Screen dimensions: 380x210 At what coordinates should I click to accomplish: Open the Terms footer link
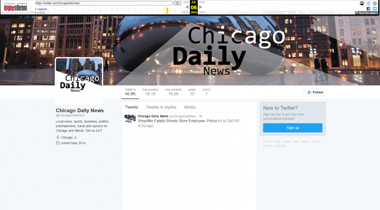coord(305,141)
